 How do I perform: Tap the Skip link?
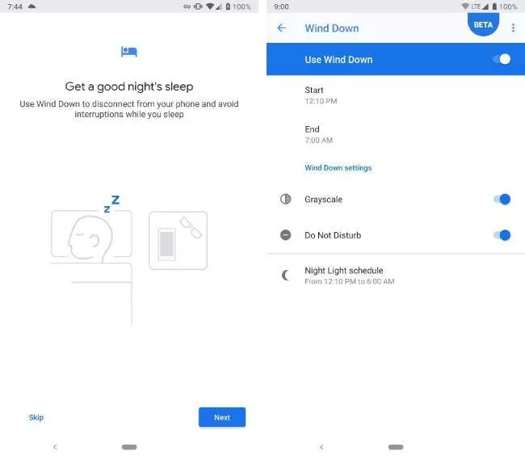coord(36,417)
